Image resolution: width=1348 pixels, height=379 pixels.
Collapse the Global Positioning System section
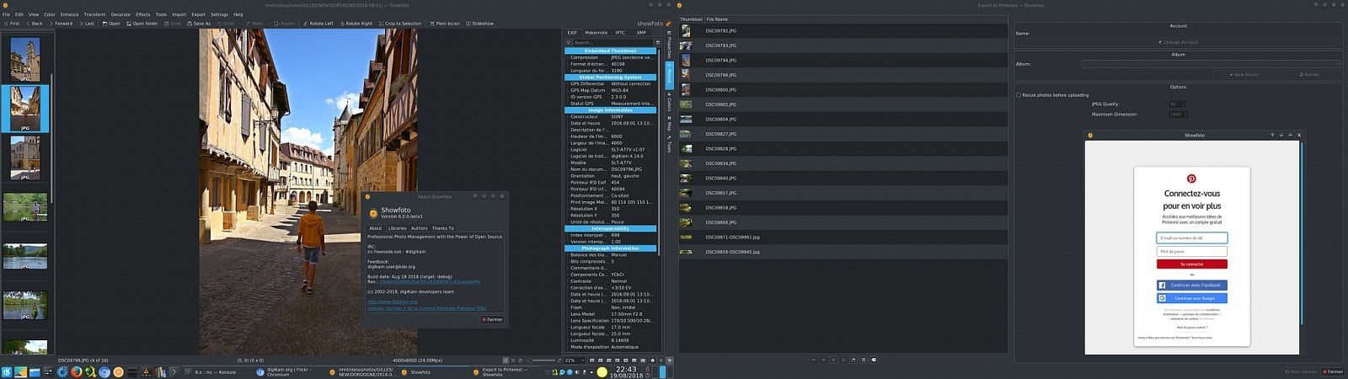[x=611, y=77]
